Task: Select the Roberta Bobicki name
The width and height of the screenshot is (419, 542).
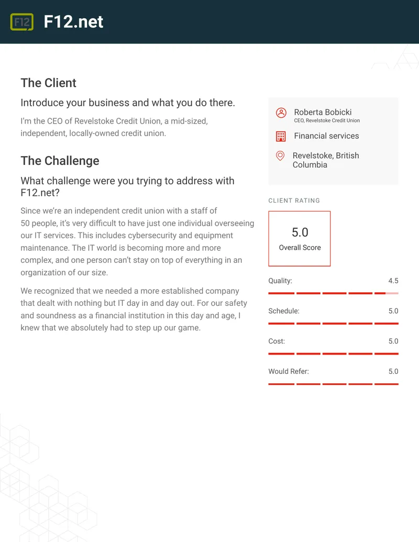Action: (x=323, y=112)
